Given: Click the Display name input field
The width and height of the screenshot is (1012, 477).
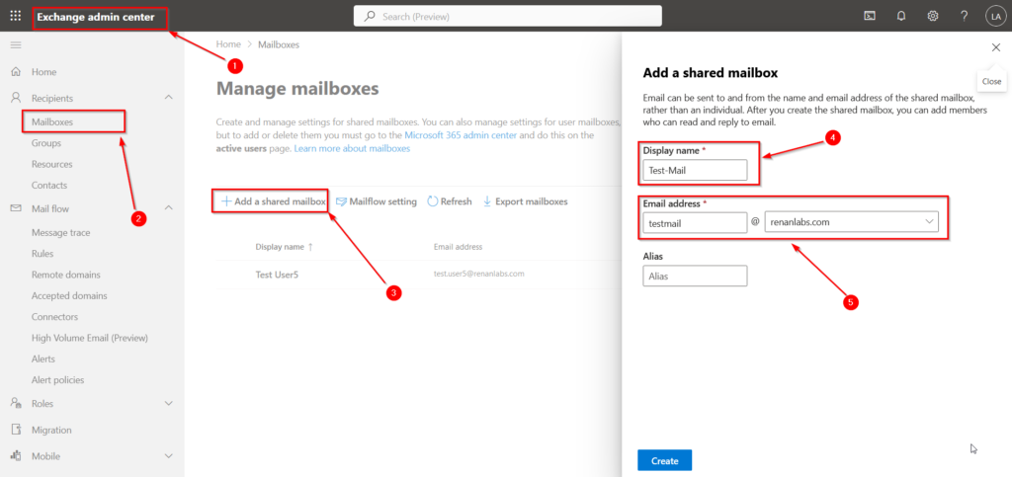Looking at the screenshot, I should click(695, 170).
